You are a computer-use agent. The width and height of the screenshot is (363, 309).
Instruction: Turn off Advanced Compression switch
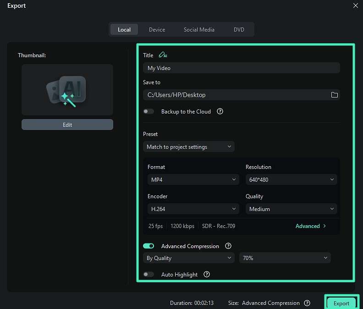click(148, 246)
